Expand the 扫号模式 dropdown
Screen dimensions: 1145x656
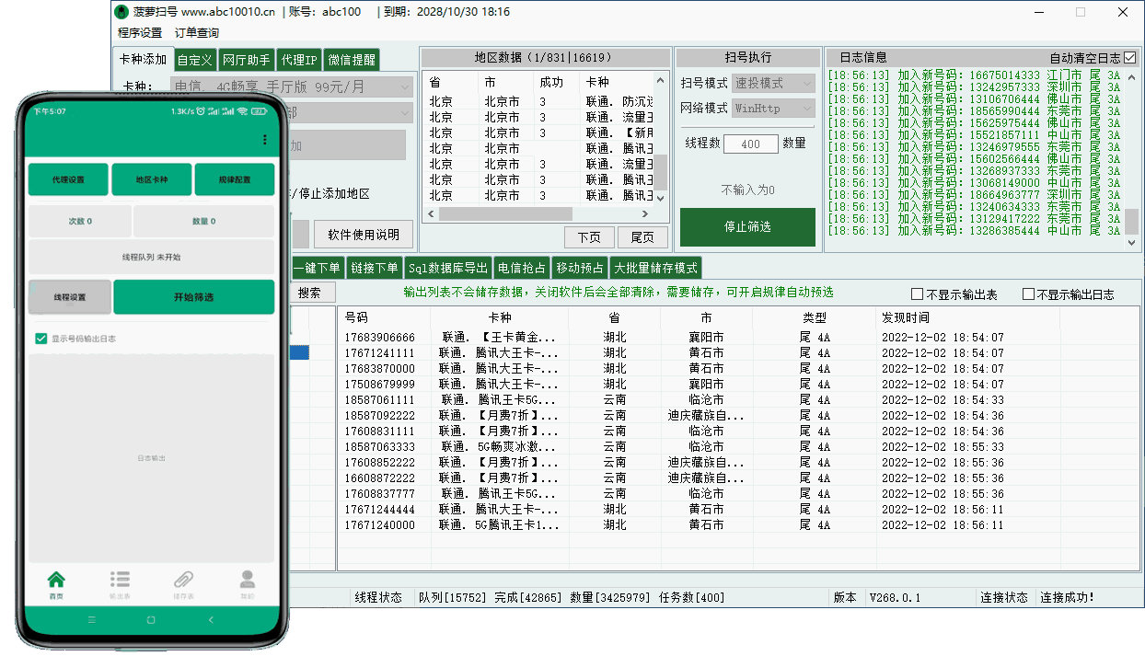point(773,83)
